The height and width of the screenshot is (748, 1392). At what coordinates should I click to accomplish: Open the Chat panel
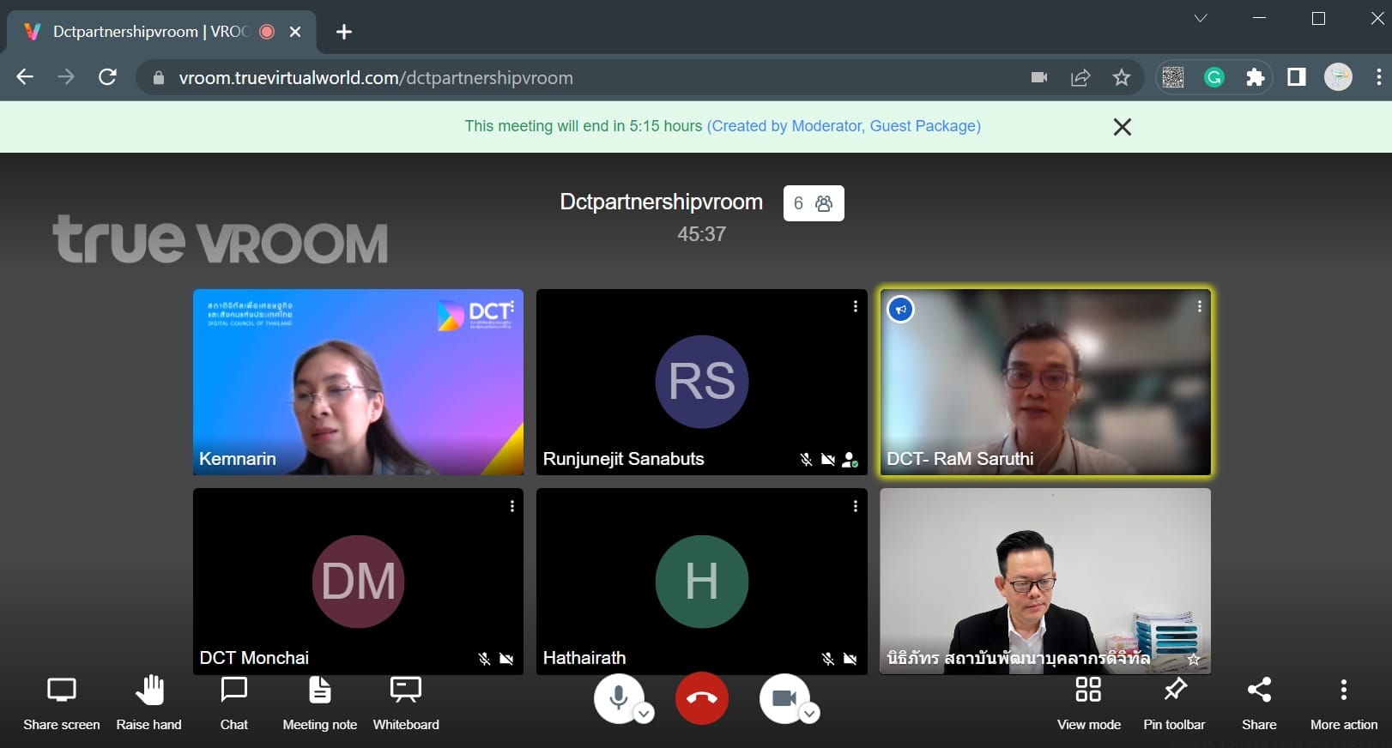pos(233,691)
